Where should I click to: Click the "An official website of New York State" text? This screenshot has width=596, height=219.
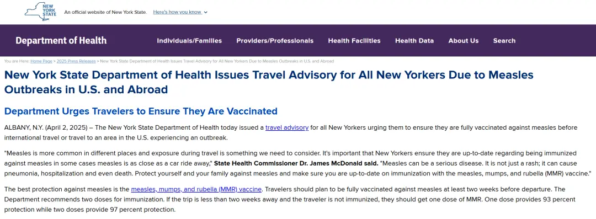(105, 12)
